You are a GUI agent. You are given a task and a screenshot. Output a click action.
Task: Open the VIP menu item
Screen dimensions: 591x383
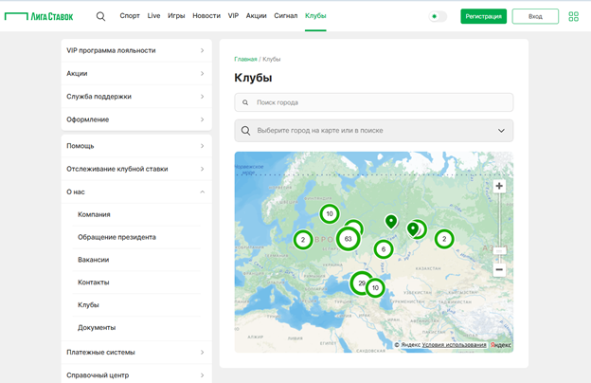point(233,16)
